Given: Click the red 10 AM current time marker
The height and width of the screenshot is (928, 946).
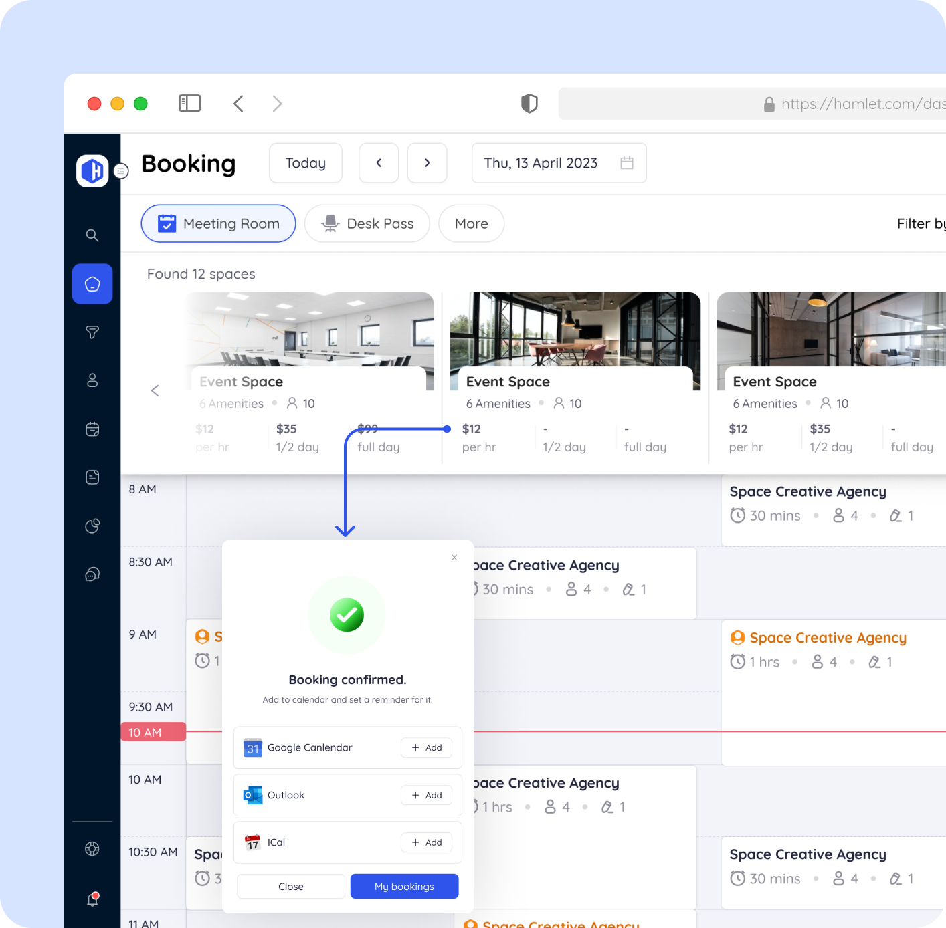Looking at the screenshot, I should pyautogui.click(x=153, y=732).
